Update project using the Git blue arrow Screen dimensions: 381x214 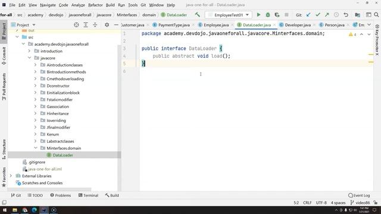(308, 15)
